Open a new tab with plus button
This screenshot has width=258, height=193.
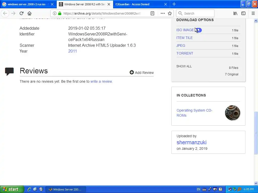click(x=174, y=4)
